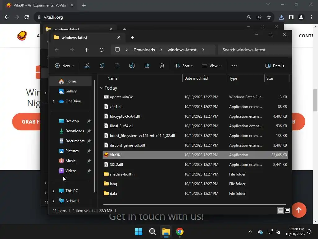Click chevron between Downloads and windows-latest
The image size is (318, 239).
tap(161, 50)
